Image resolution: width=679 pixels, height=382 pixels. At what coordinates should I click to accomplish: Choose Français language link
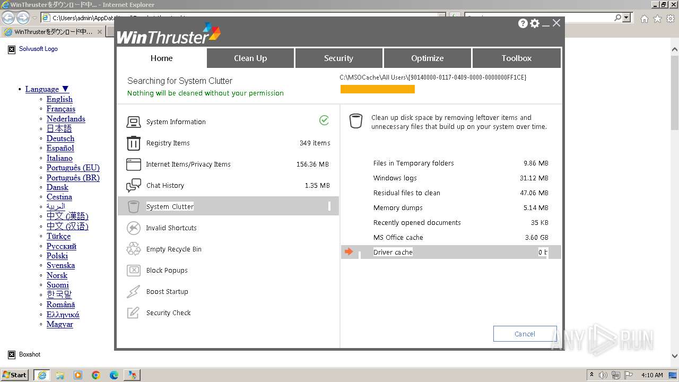tap(61, 109)
